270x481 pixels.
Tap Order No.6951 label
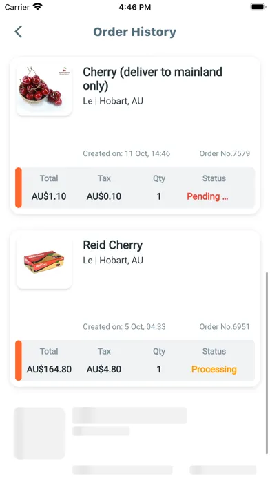point(225,326)
